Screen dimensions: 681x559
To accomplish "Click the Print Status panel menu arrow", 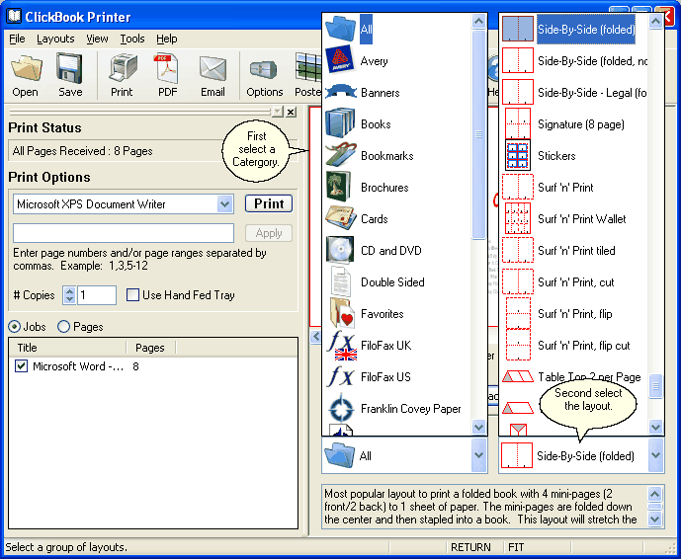I will coord(277,112).
